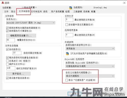This screenshot has width=127, height=98.
Task: Open the 另存为 file format dropdown
Action: pos(31,23)
